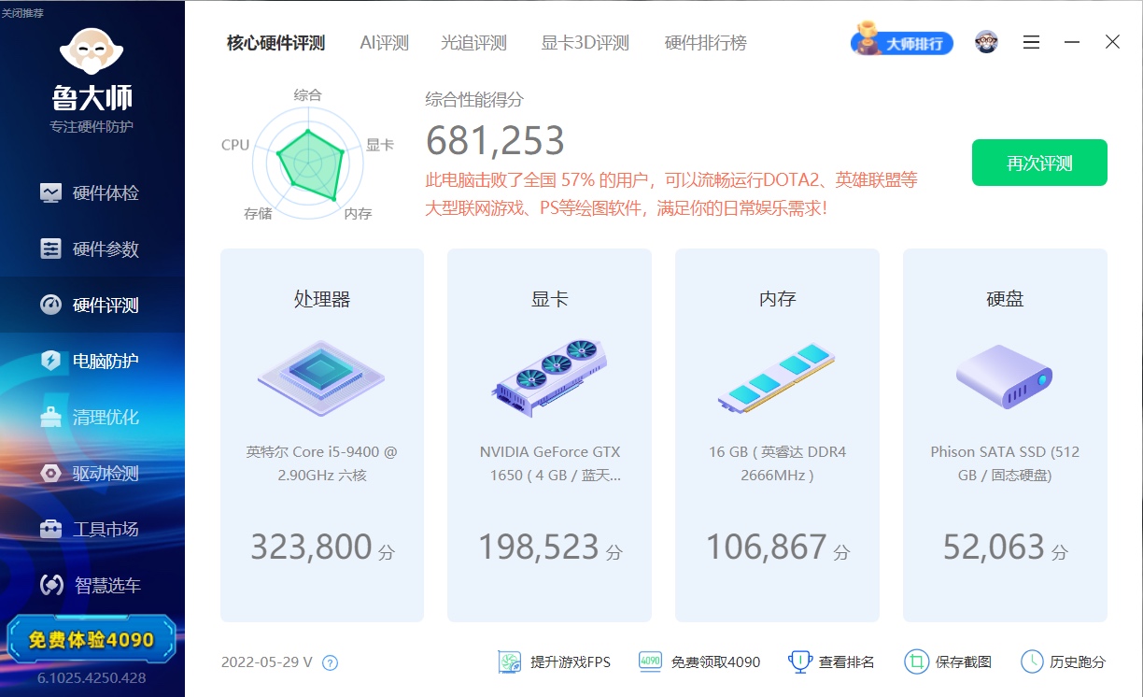The height and width of the screenshot is (697, 1143).
Task: Open the hamburger menu icon
Action: coord(1031,42)
